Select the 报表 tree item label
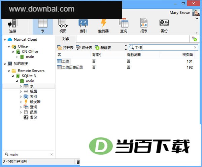 [33, 112]
